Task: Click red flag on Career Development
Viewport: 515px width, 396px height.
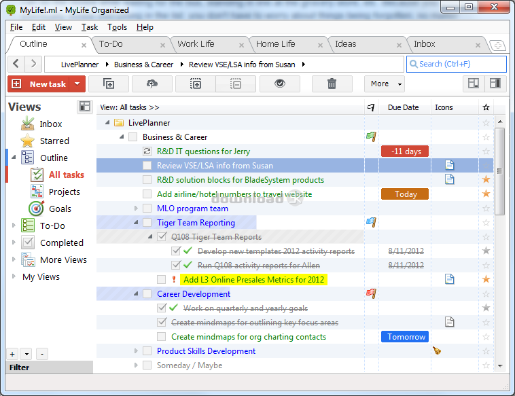Action: 371,293
